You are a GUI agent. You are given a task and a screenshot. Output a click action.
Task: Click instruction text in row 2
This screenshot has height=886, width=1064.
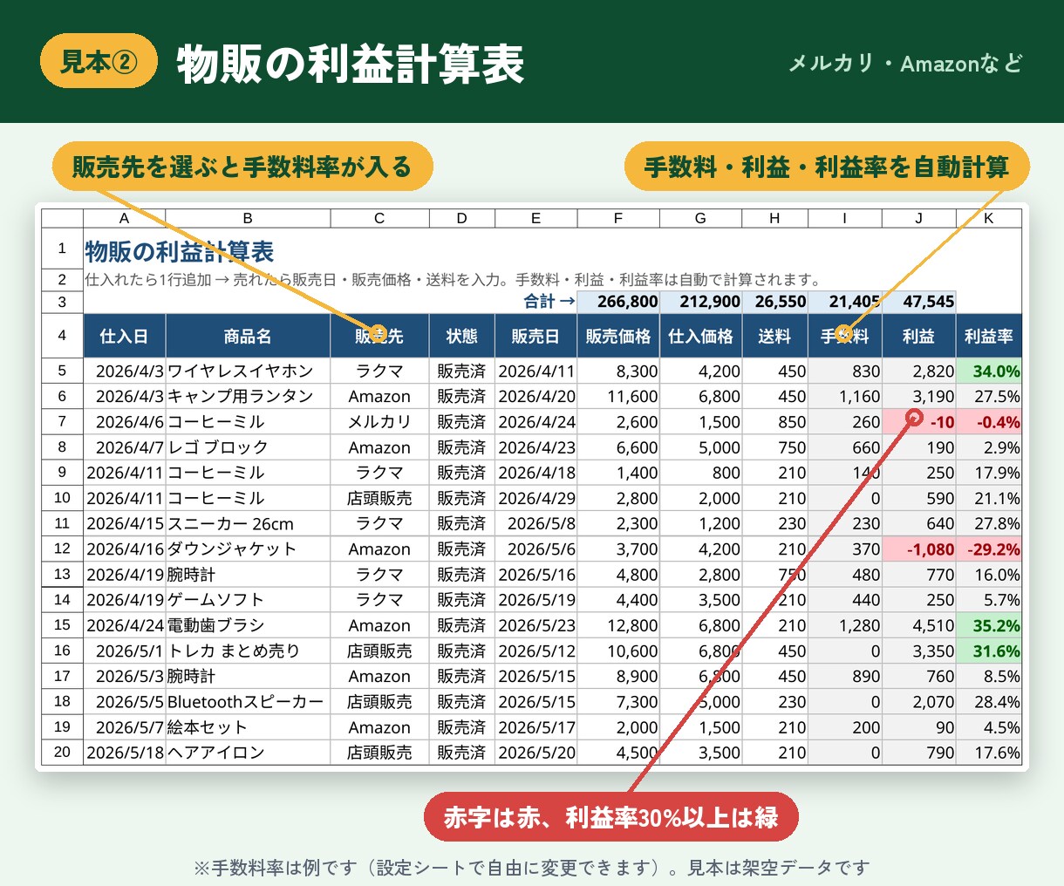point(454,279)
